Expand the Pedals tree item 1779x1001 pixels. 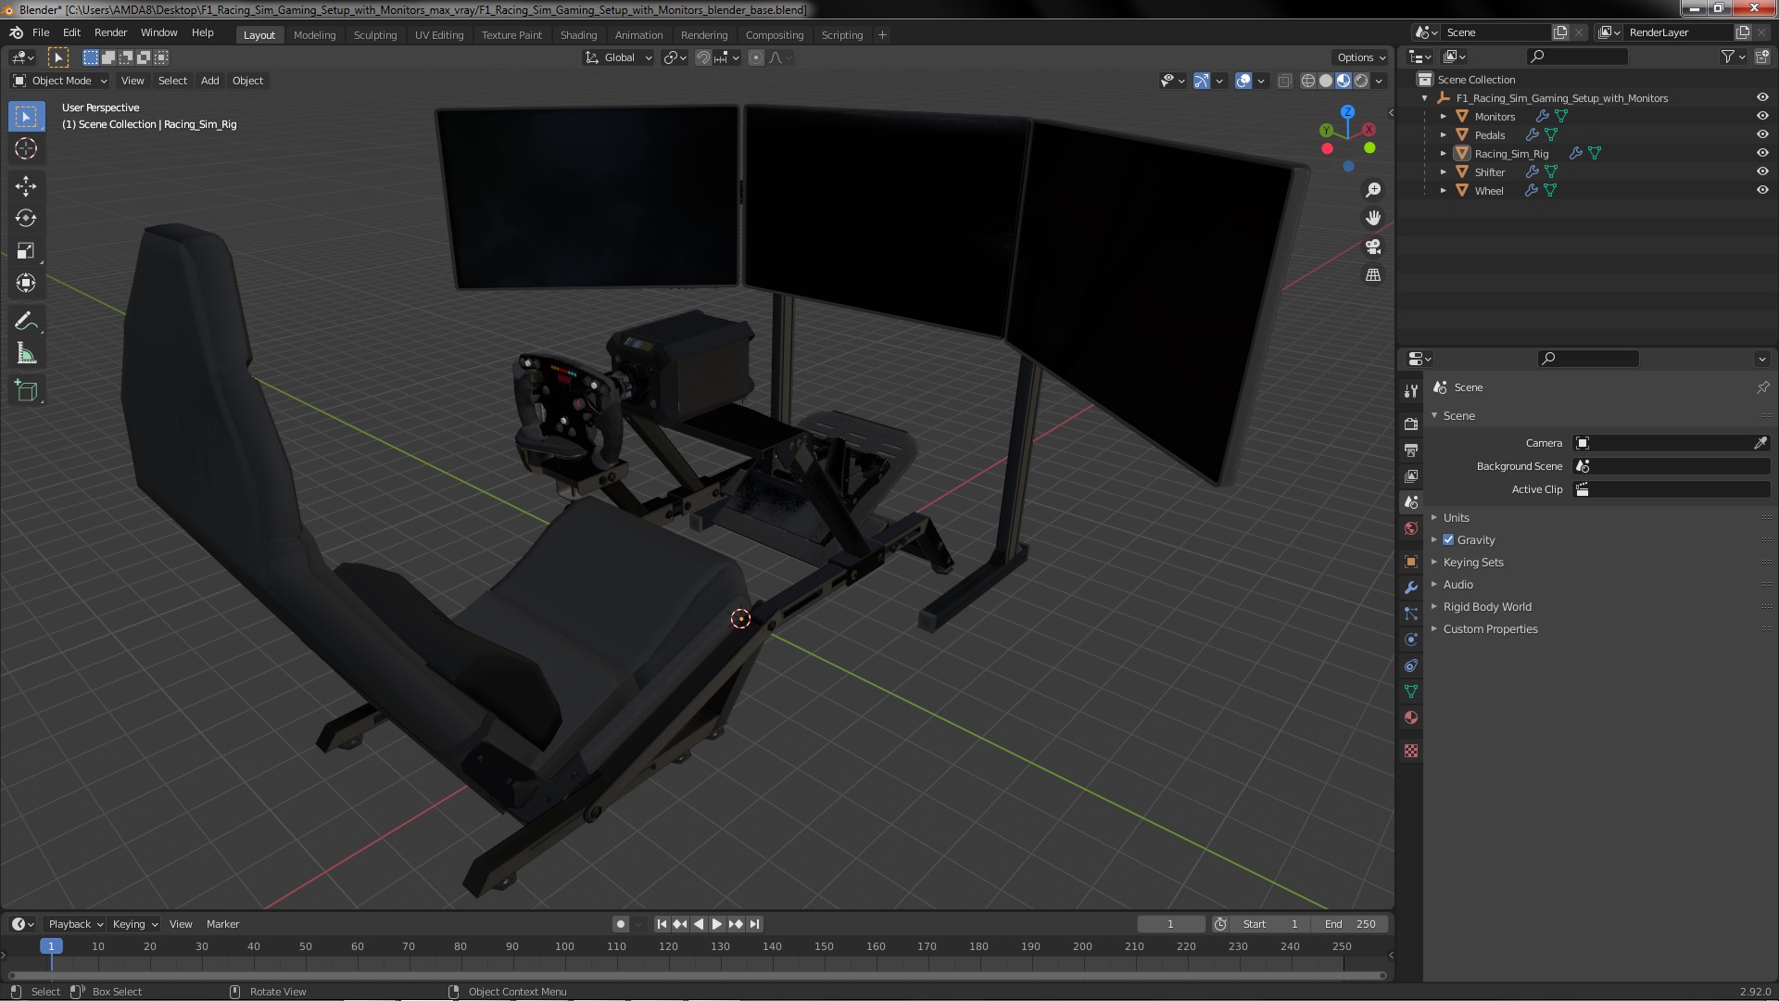click(1443, 134)
